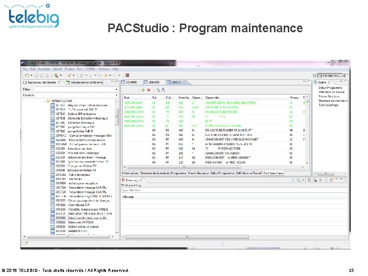
Task: Select the MAJ des liens / message item
Action: point(75,153)
